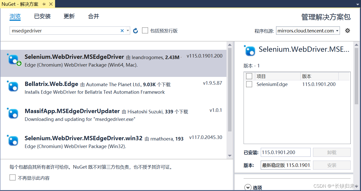This screenshot has height=191, width=361.
Task: Select the Bellatrix.Web.Edge package name
Action: 52,84
